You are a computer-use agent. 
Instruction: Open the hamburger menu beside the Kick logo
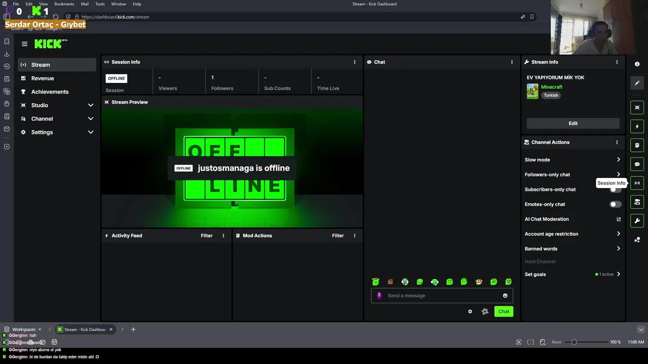tap(24, 44)
